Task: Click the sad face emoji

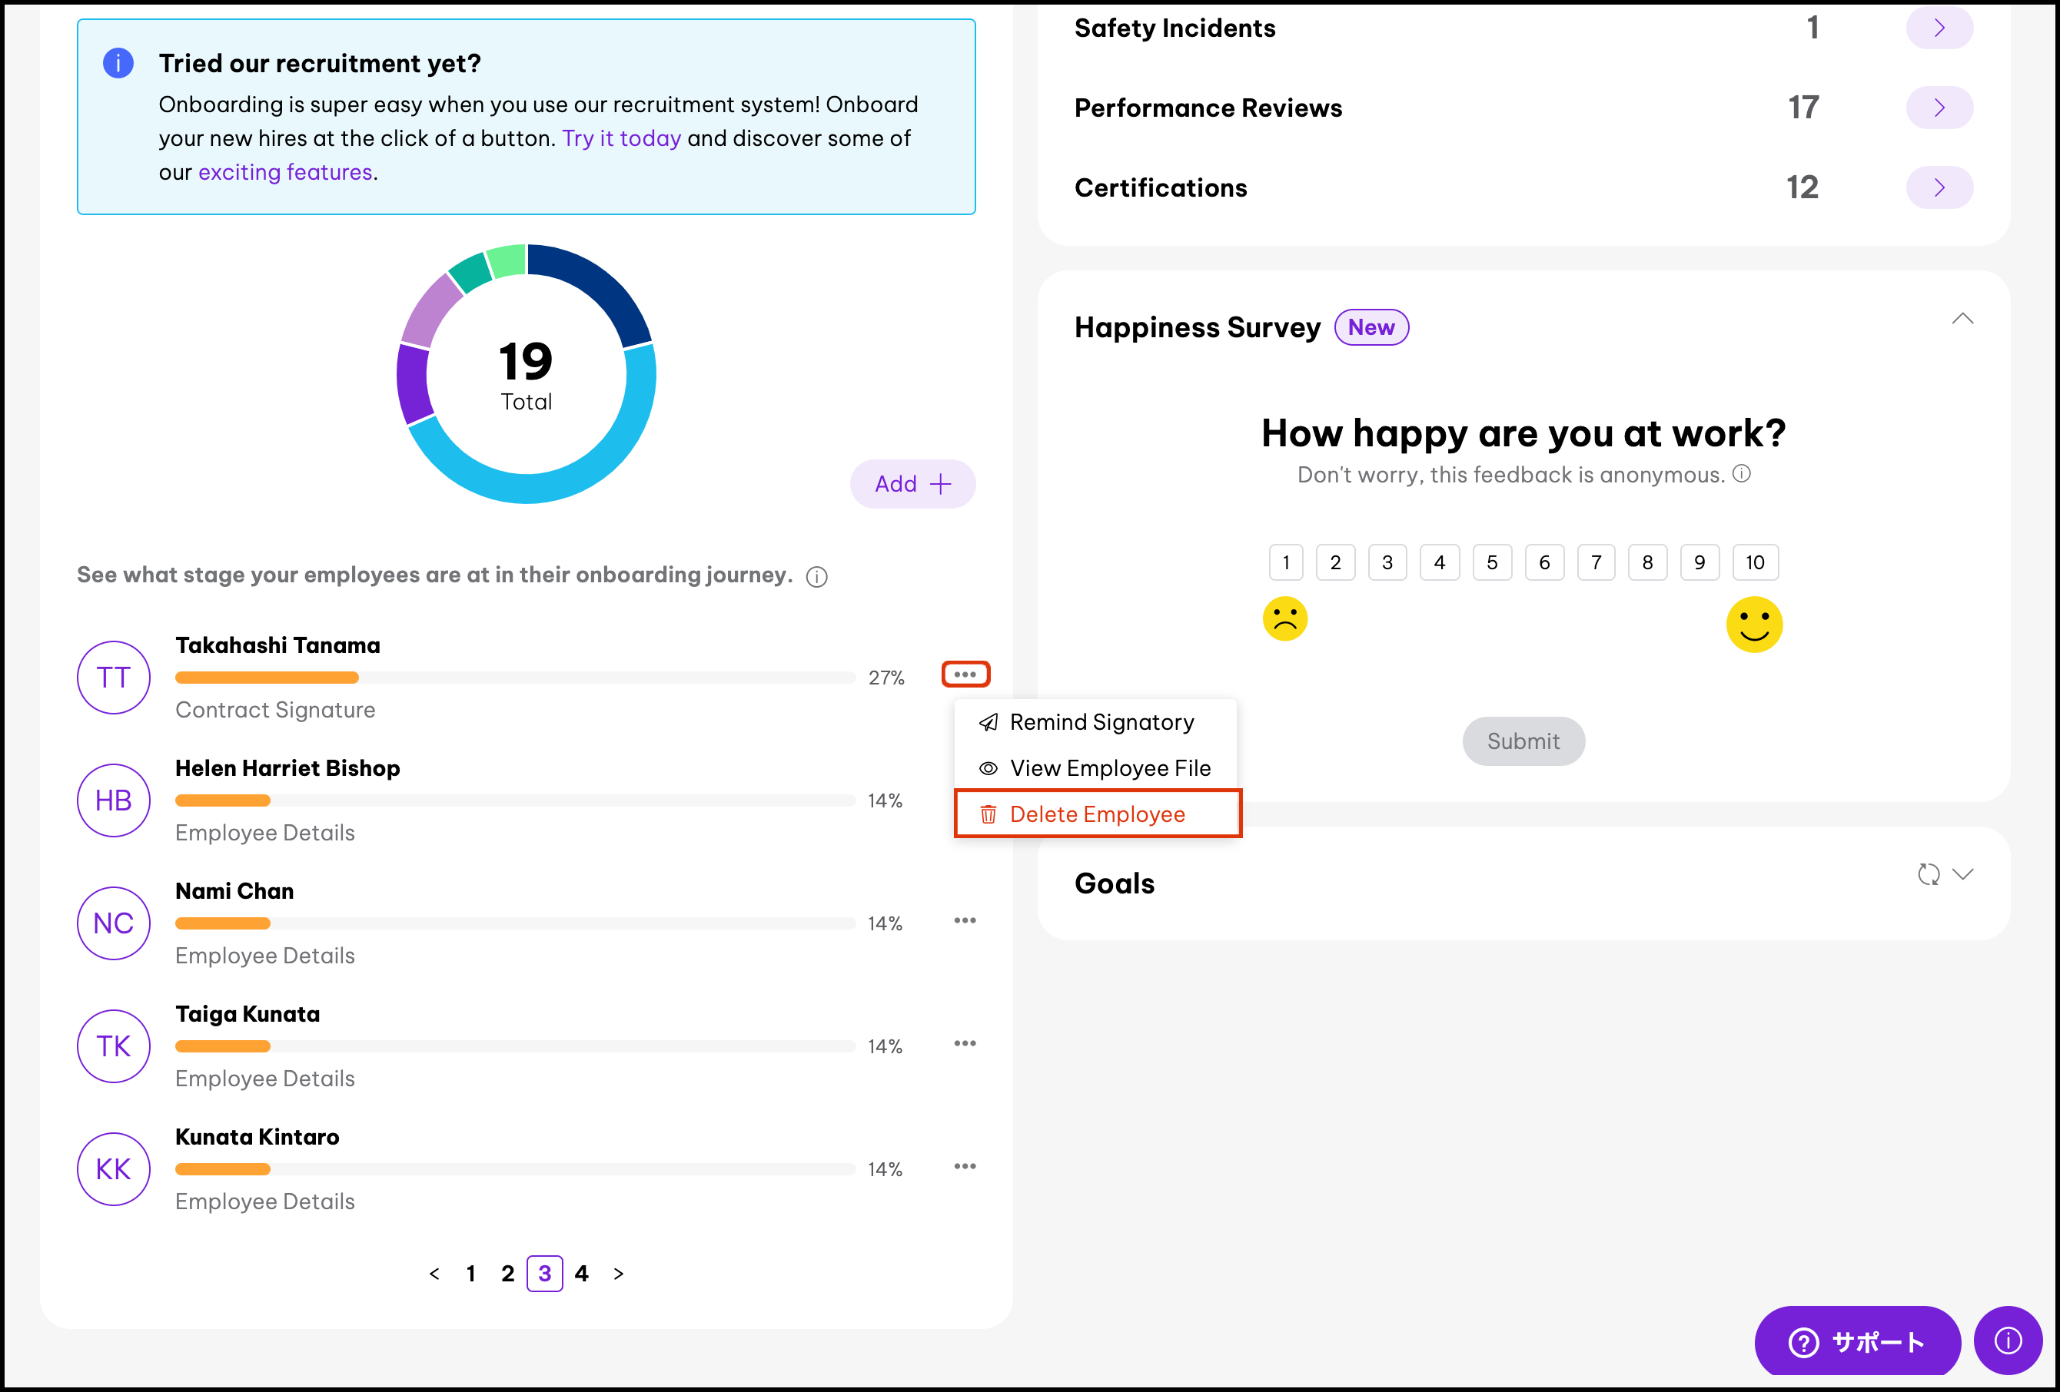Action: [1284, 618]
